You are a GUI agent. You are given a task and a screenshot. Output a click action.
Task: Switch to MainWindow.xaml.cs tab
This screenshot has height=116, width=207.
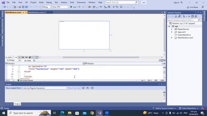[x=38, y=12]
